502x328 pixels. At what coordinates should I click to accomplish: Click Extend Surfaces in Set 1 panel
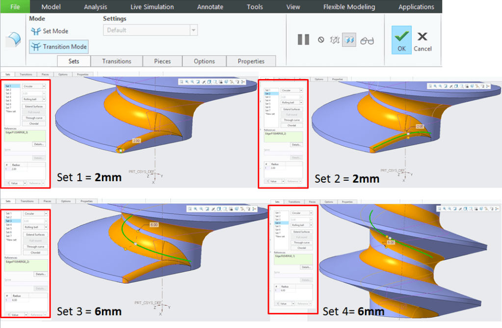[x=34, y=106]
